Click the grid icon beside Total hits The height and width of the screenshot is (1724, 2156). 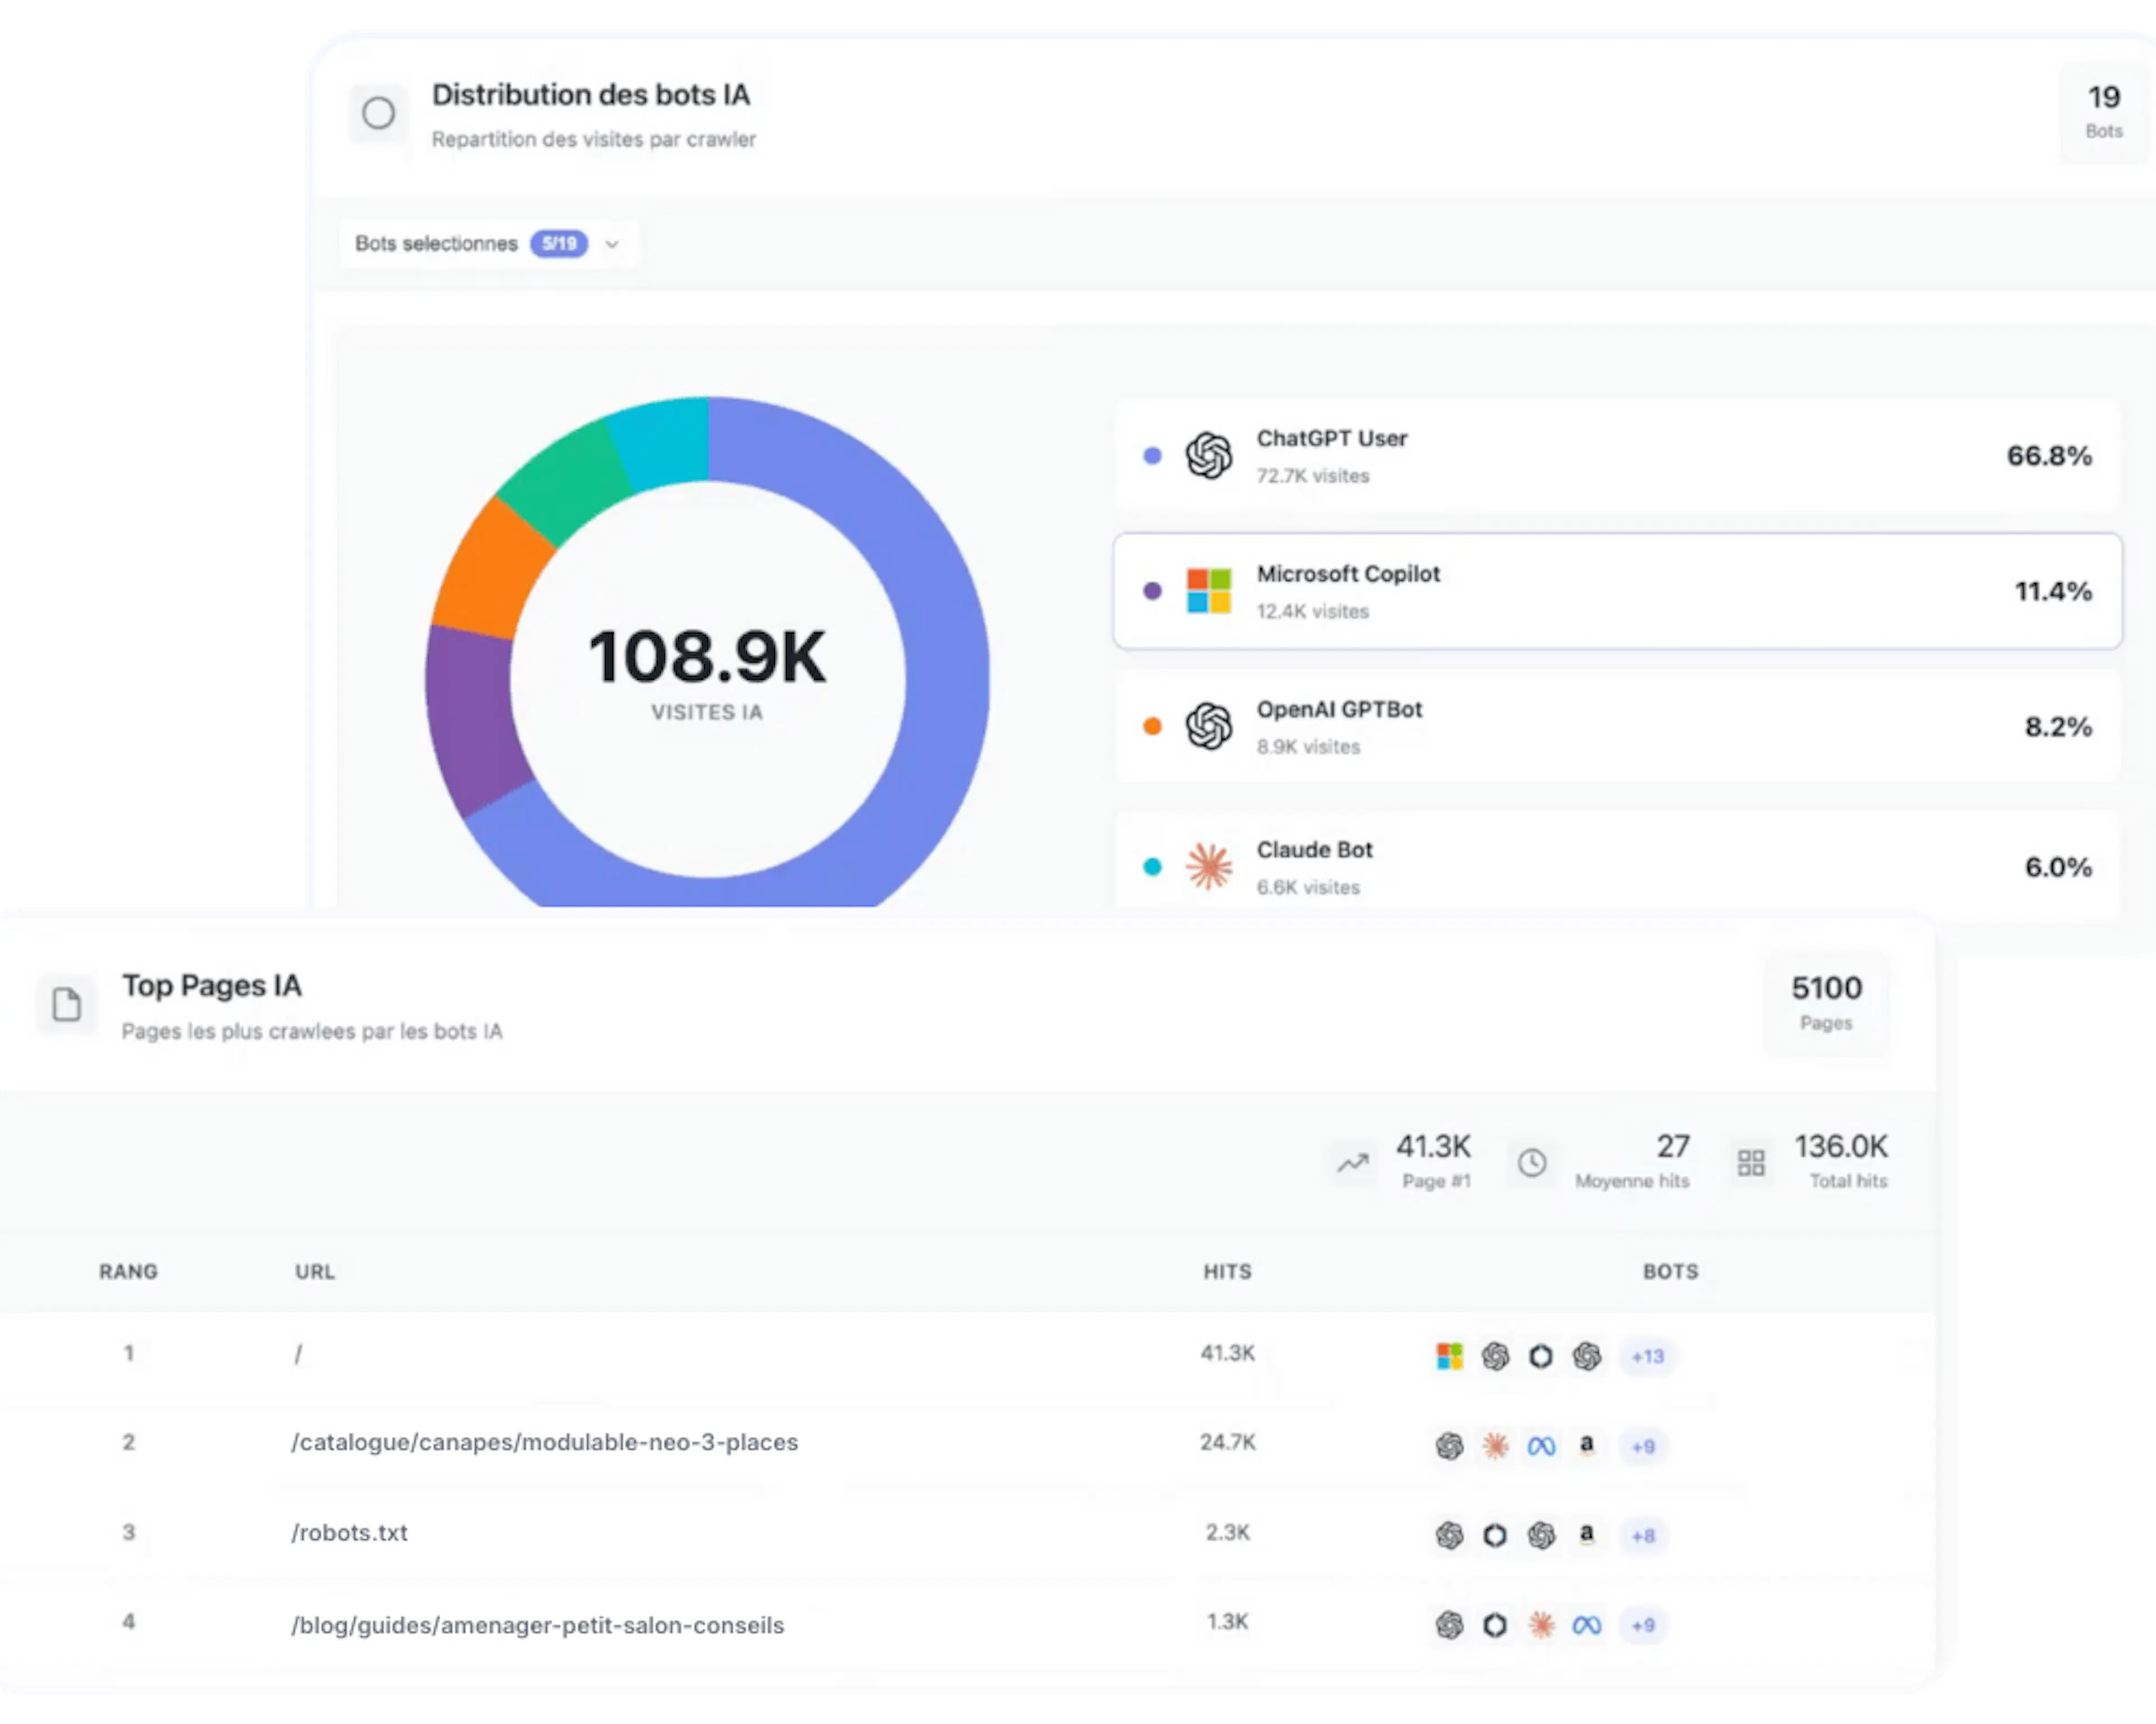pyautogui.click(x=1751, y=1161)
